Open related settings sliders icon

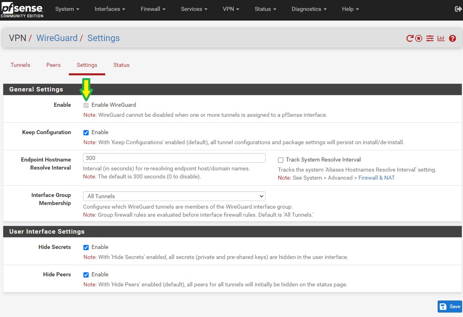coord(430,38)
